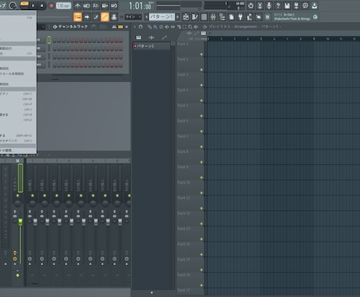Toggle the multilink to controllers icon

tap(96, 17)
